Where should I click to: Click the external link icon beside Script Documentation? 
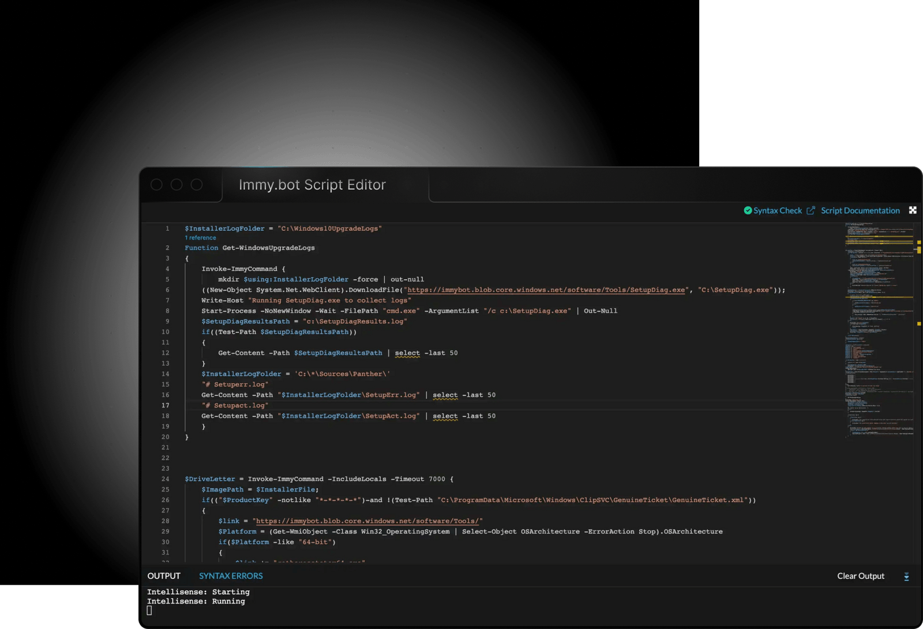pyautogui.click(x=811, y=210)
